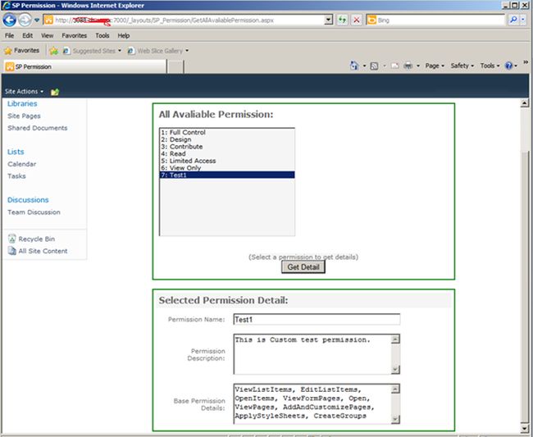Image resolution: width=533 pixels, height=437 pixels.
Task: Open search provider dropdown arrow
Action: tap(523, 20)
